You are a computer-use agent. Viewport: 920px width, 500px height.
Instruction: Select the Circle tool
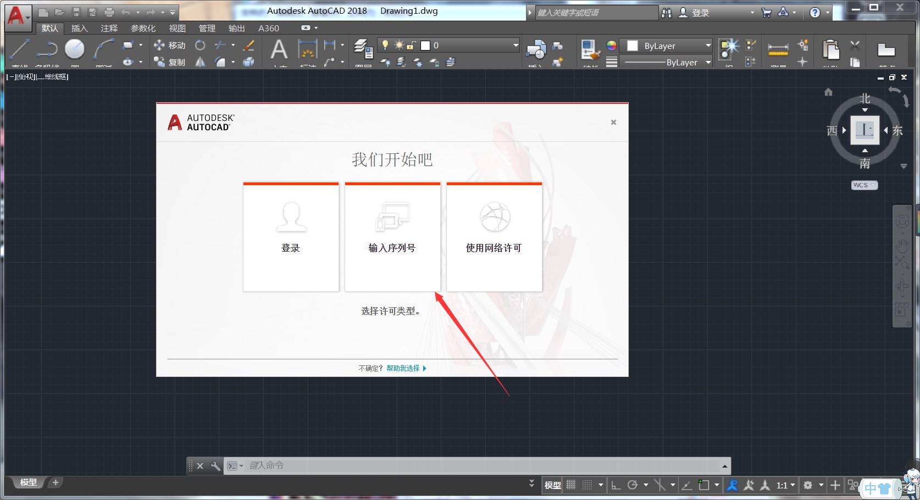pos(75,49)
